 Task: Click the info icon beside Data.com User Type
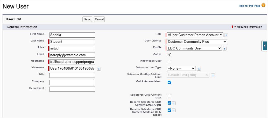pos(199,69)
